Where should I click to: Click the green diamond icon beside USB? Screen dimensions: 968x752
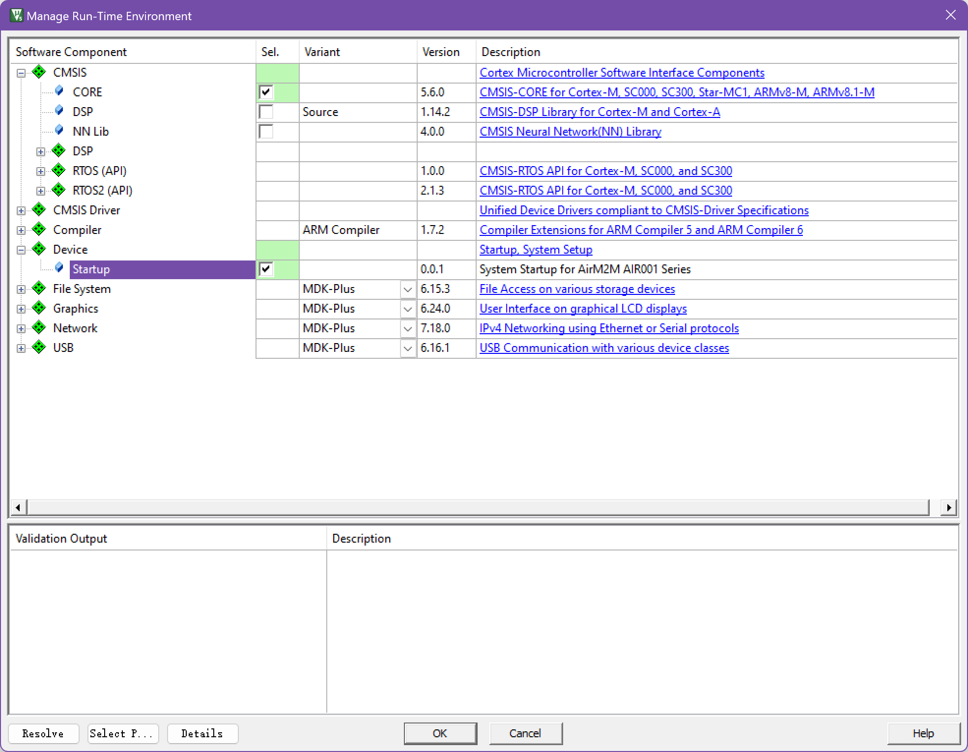(x=39, y=347)
